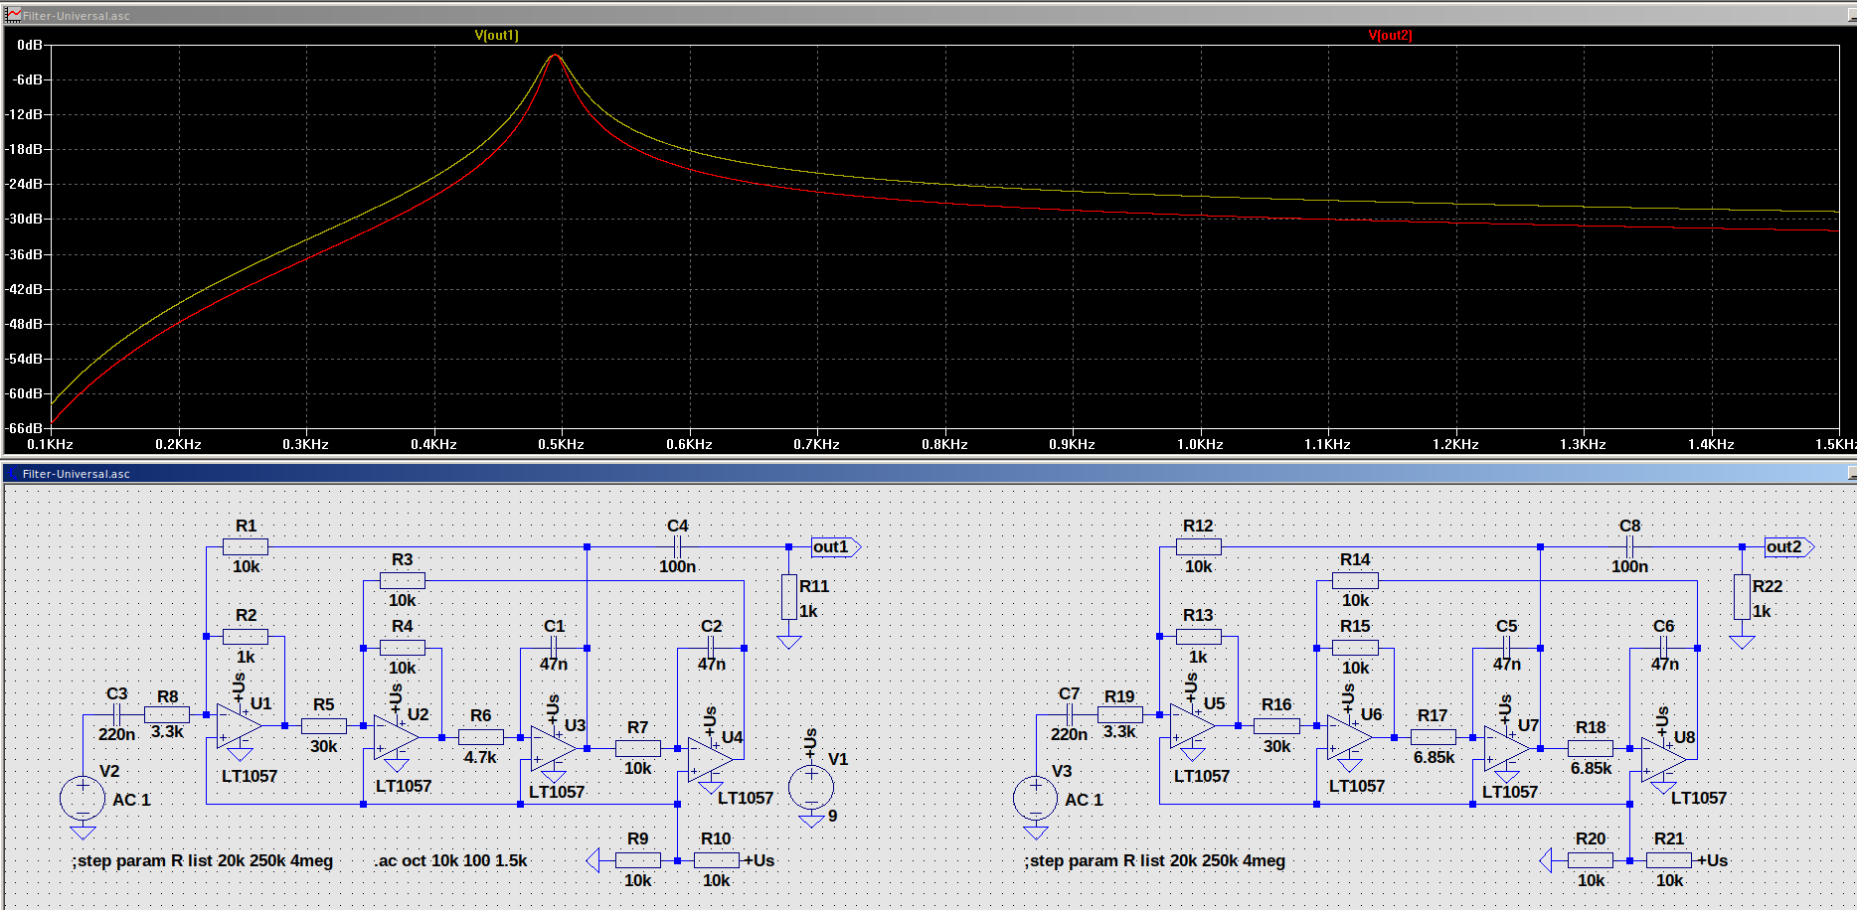Click the 0.5KHz frequency axis label
1857x910 pixels.
pos(561,444)
